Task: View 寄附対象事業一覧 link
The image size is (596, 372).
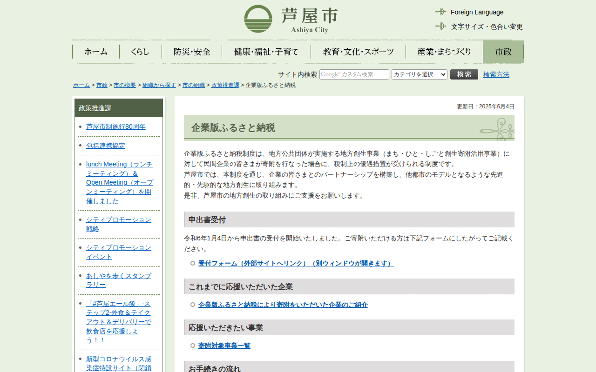Action: tap(224, 345)
